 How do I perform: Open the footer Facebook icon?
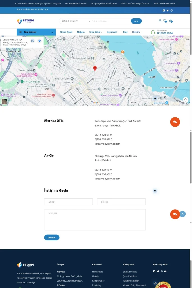click(154, 271)
